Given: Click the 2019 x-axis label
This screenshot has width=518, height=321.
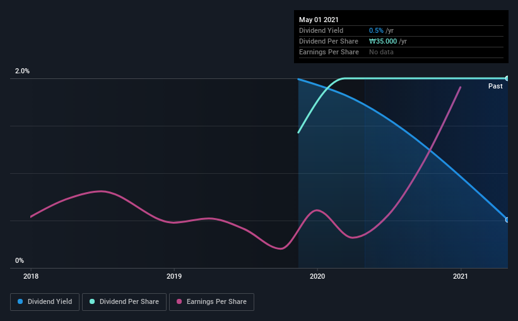Looking at the screenshot, I should (174, 276).
